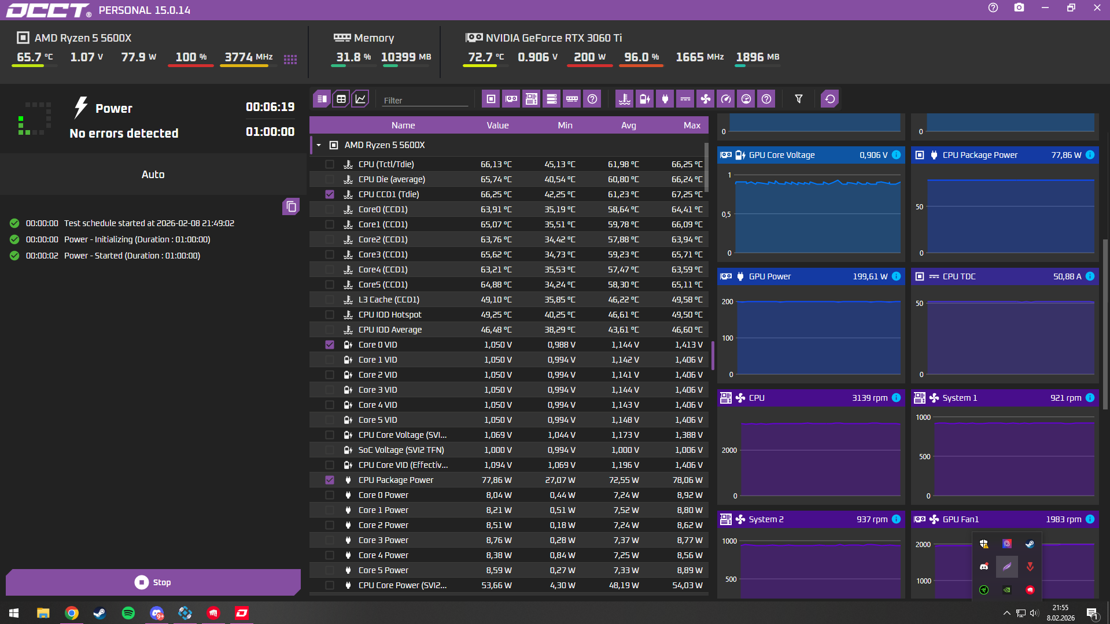The height and width of the screenshot is (624, 1110).
Task: Sort by the Max column header
Action: [x=692, y=125]
